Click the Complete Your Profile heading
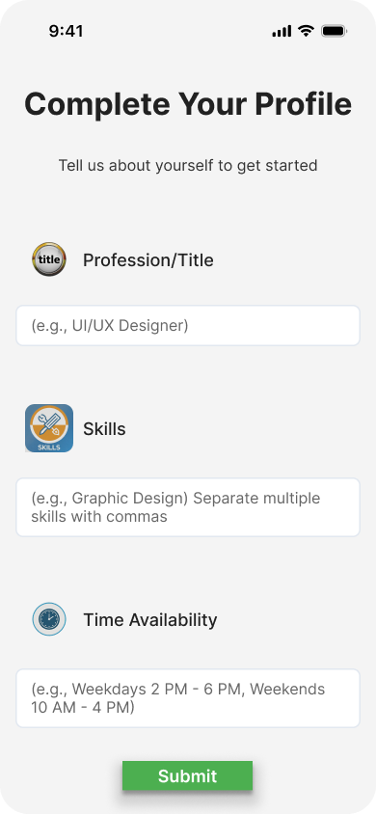 click(188, 104)
